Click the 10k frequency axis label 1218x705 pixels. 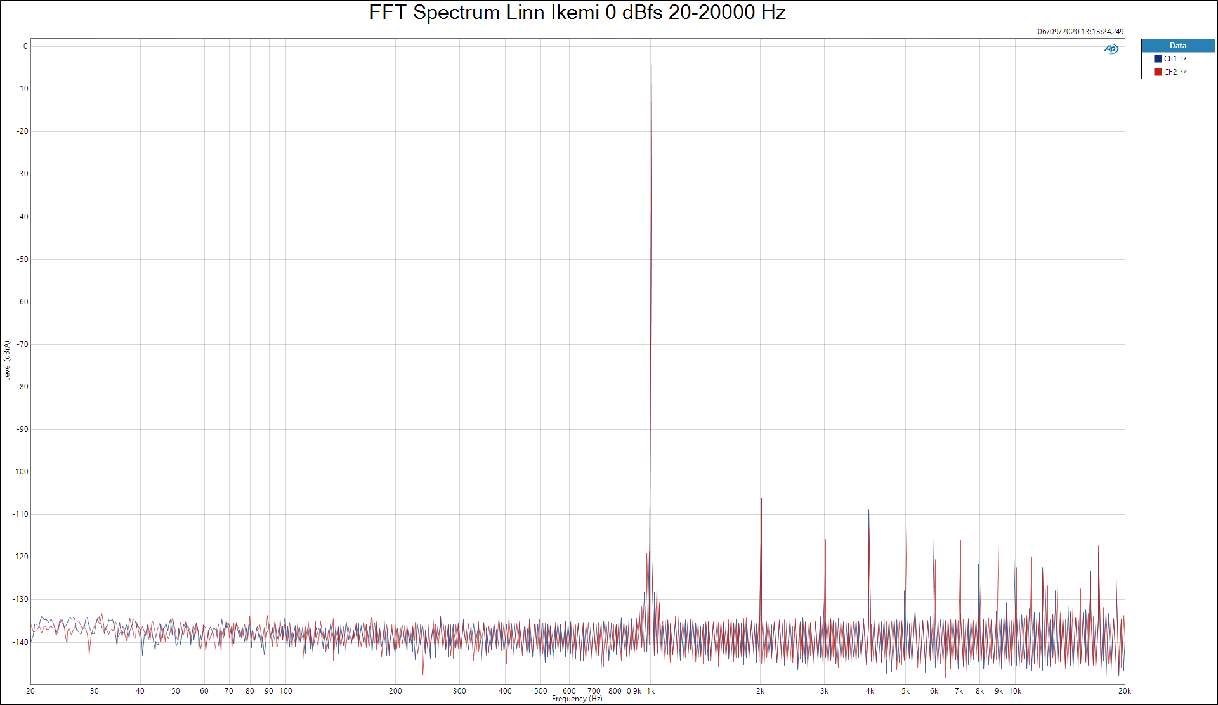pyautogui.click(x=1015, y=691)
